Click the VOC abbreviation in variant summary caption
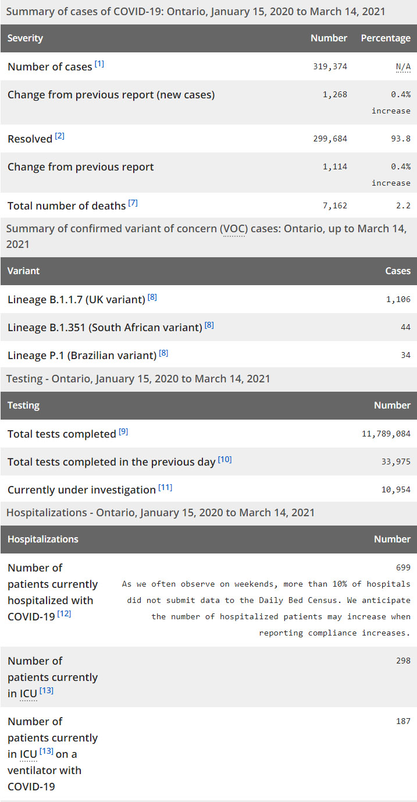417x802 pixels. coord(234,229)
